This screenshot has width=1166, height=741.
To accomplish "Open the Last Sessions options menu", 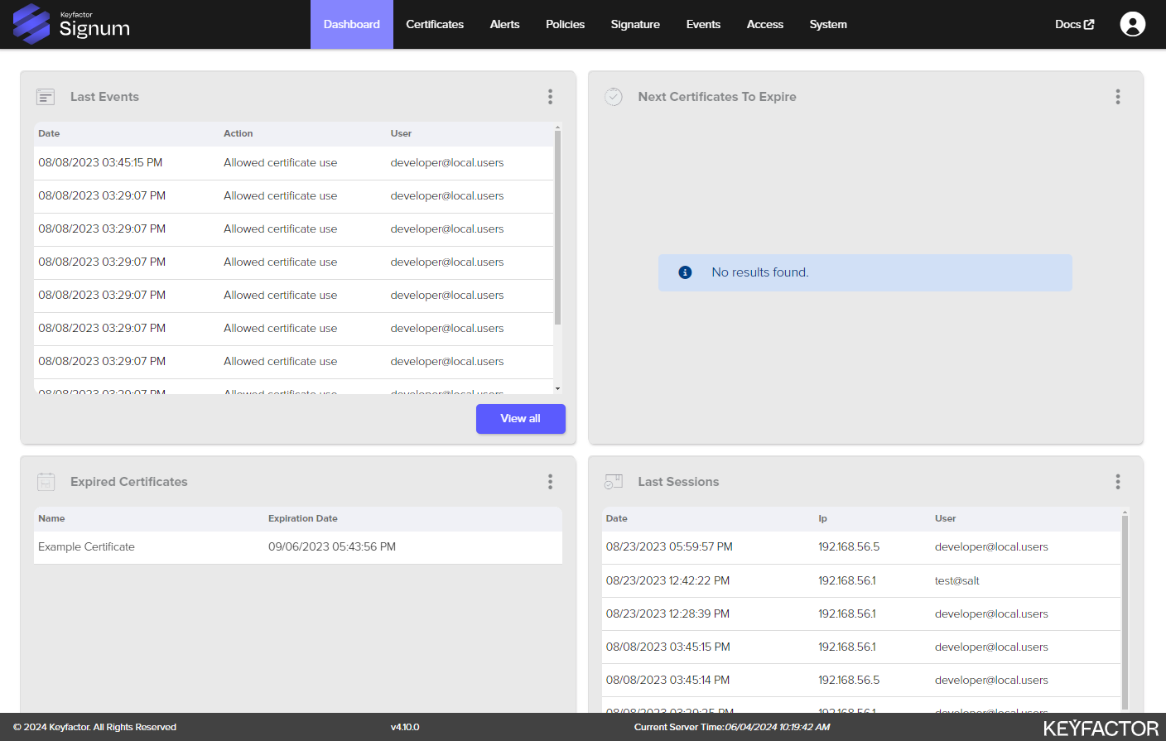I will click(1117, 482).
